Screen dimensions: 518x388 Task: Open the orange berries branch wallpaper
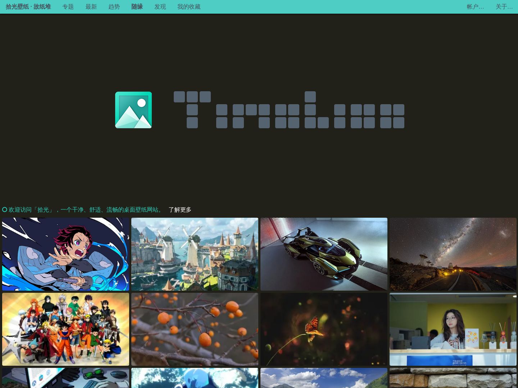pyautogui.click(x=195, y=329)
